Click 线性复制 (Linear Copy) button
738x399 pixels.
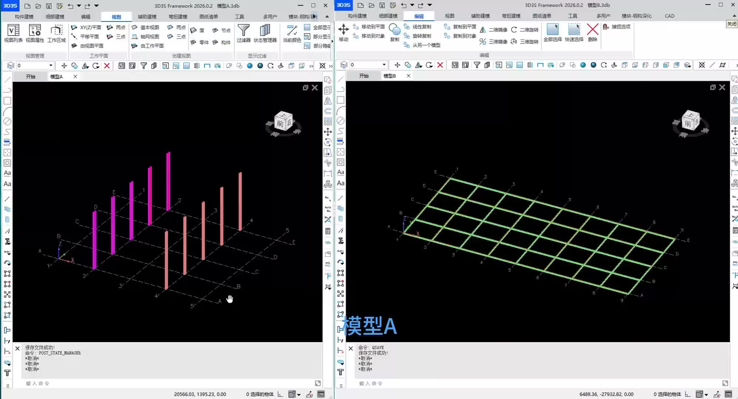point(418,27)
